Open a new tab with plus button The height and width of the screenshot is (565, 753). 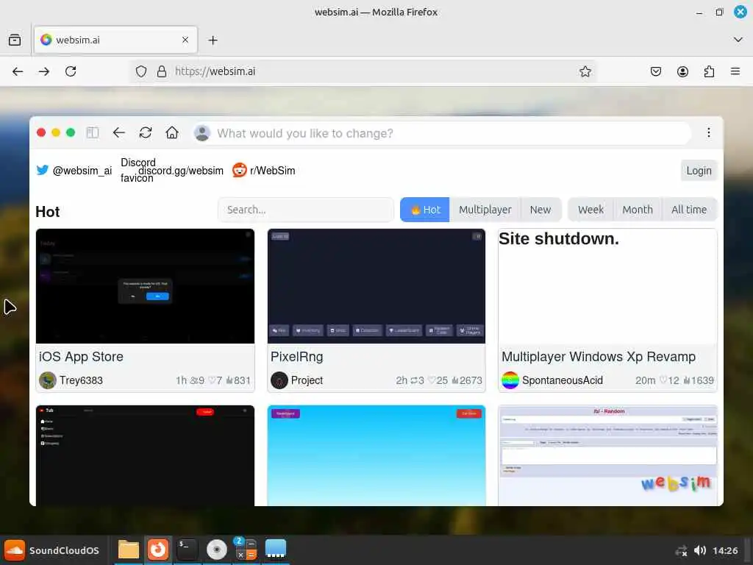213,40
